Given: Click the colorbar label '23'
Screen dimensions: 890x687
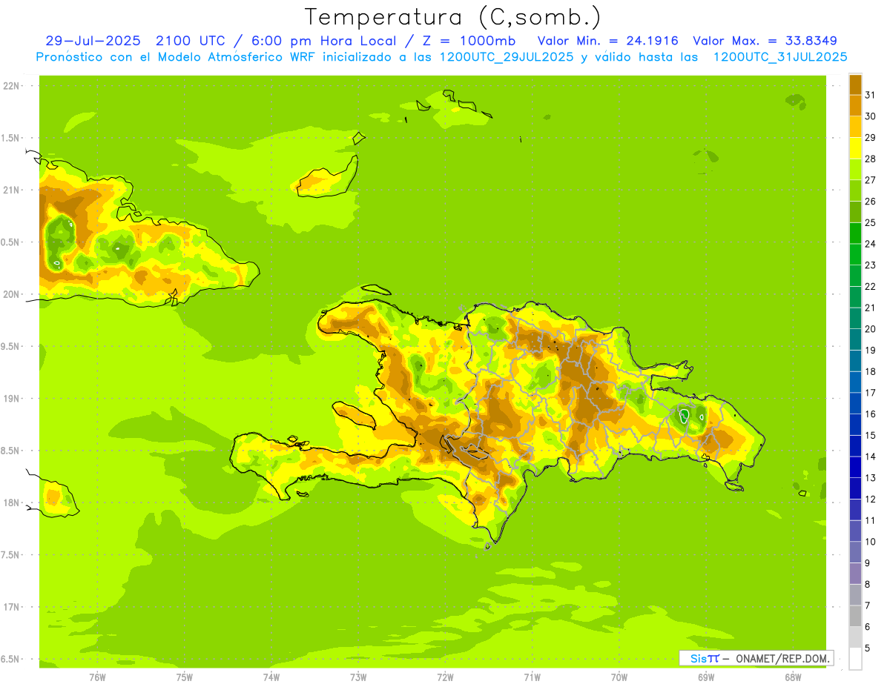Looking at the screenshot, I should coord(871,265).
